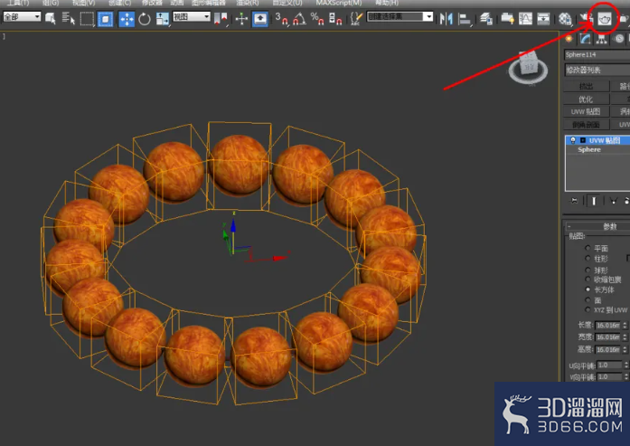Click the Mirror tool icon
This screenshot has height=446, width=630.
click(446, 18)
